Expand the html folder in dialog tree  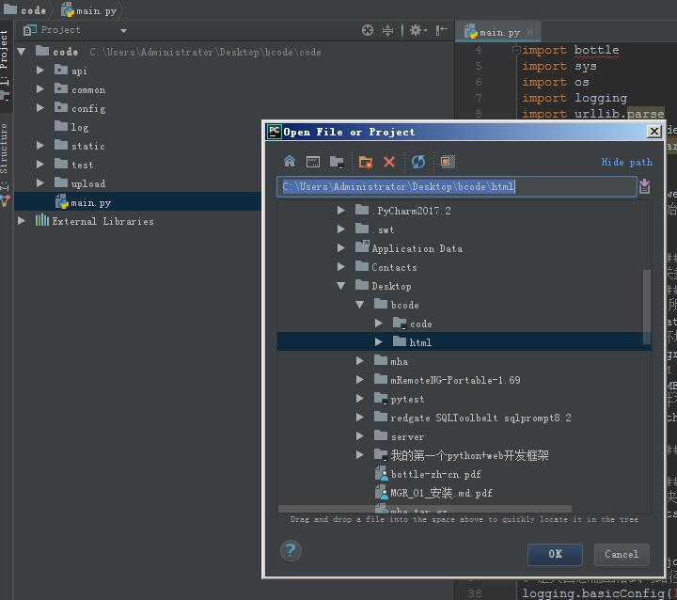point(379,342)
